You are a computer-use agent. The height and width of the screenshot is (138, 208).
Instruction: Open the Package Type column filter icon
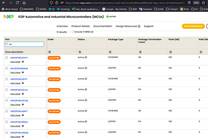click(x=110, y=52)
